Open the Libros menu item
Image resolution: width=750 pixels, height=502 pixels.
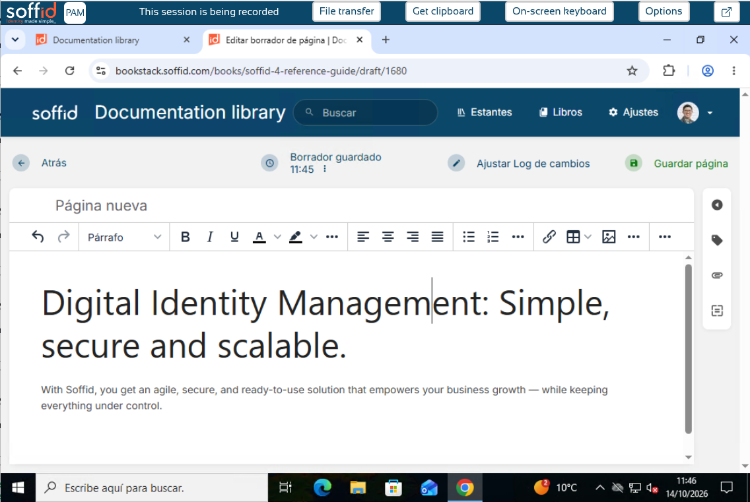coord(561,112)
